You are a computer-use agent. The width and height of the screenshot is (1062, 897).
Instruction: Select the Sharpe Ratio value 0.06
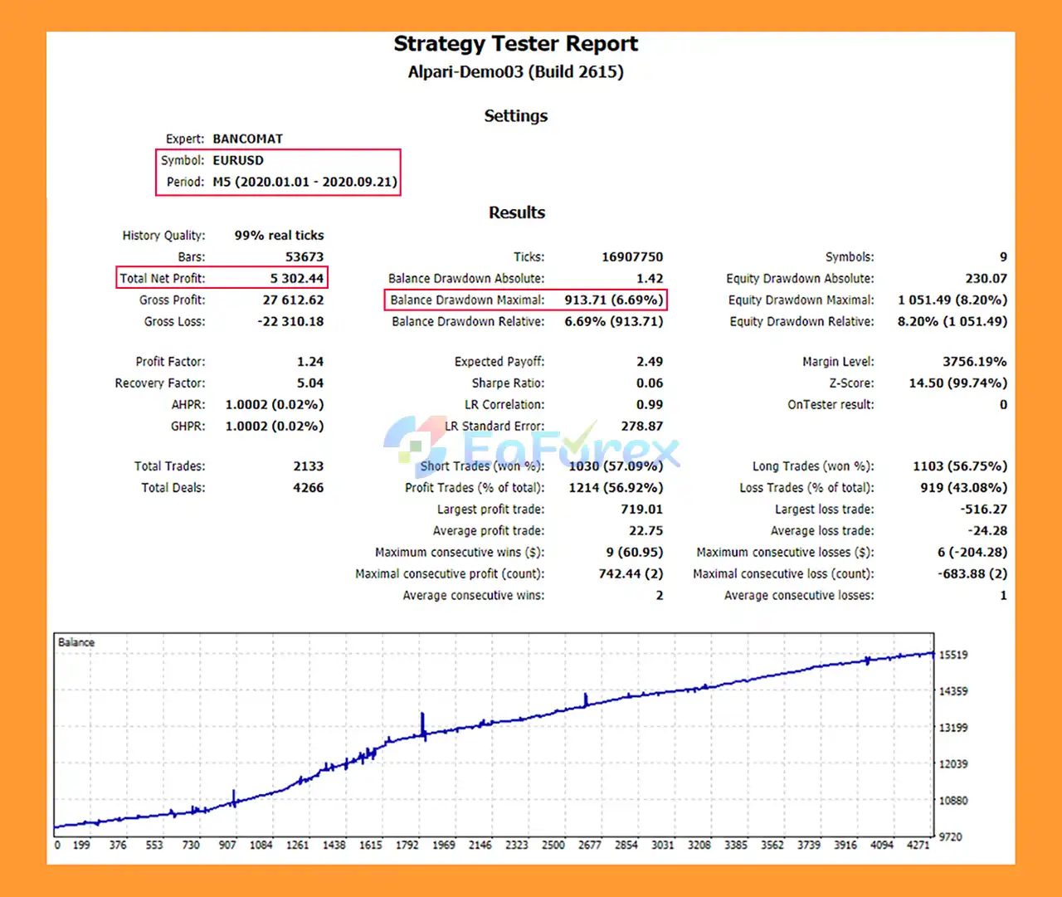pos(649,383)
